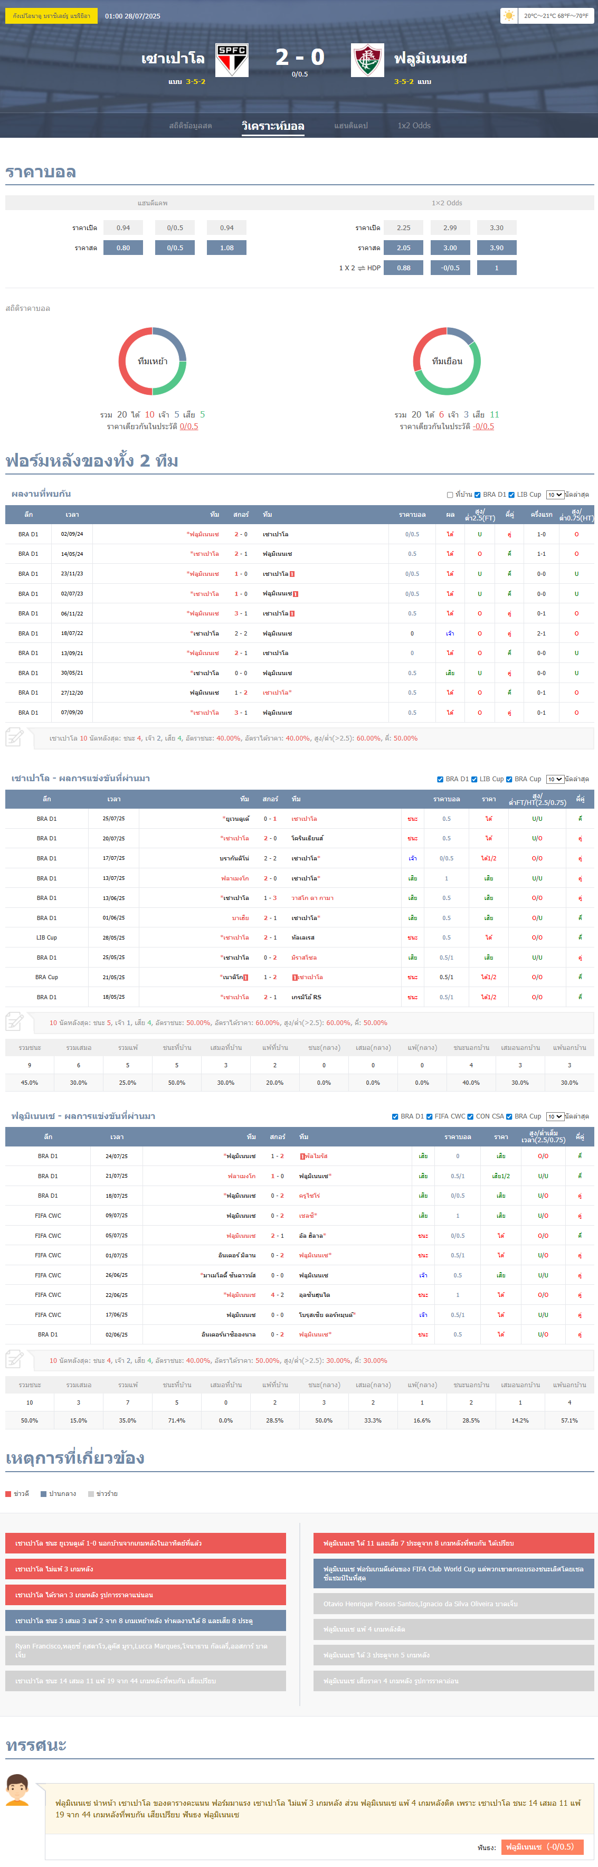Click live handicap away odds 1.08
598x1867 pixels.
coord(227,248)
